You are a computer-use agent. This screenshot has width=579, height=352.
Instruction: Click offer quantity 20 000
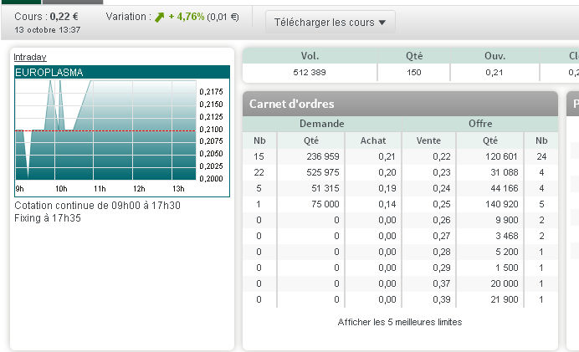click(x=505, y=283)
